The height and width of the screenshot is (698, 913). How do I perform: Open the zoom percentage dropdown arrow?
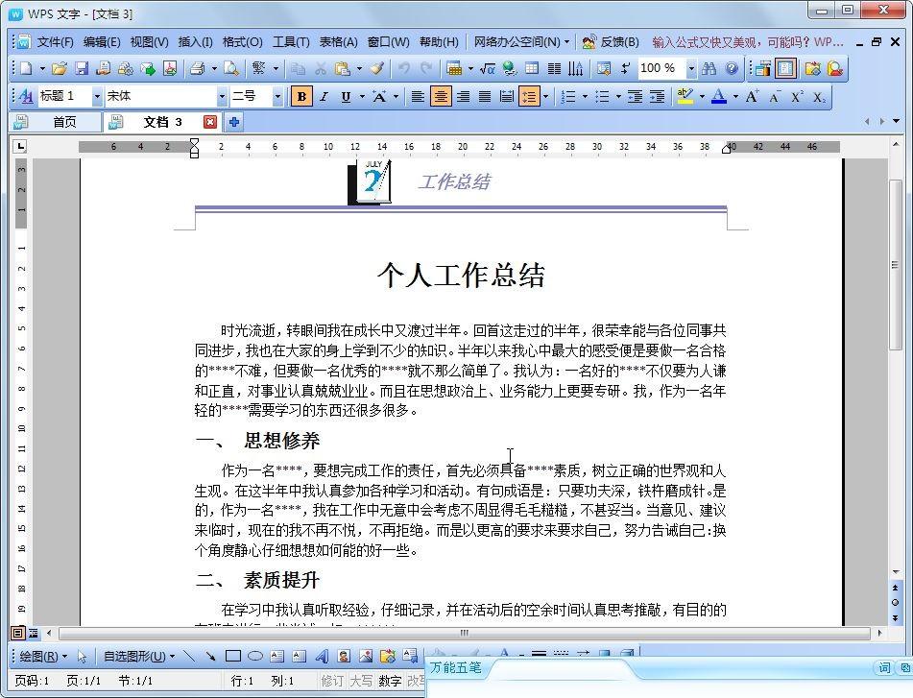[x=691, y=69]
